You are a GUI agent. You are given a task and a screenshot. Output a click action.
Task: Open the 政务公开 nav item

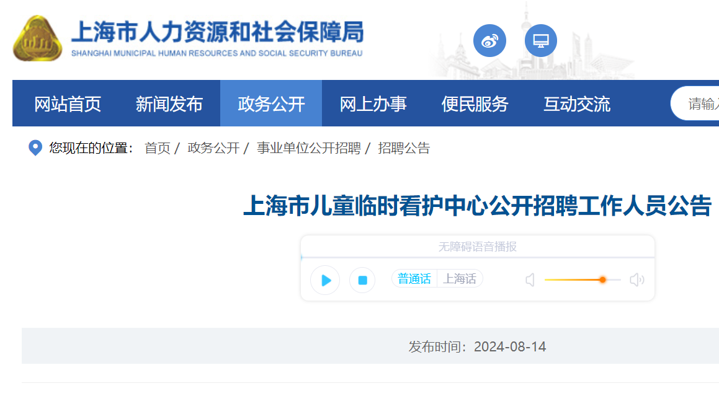coord(271,103)
